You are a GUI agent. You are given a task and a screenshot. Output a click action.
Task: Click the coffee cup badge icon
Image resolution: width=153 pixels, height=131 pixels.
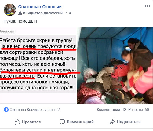(x=20, y=13)
